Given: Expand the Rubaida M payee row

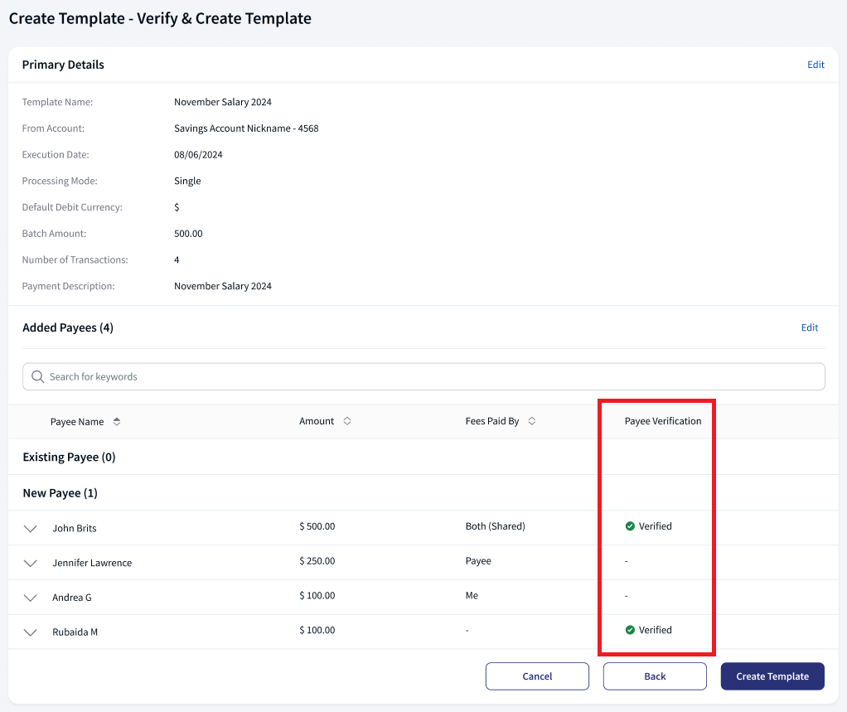Looking at the screenshot, I should 30,632.
